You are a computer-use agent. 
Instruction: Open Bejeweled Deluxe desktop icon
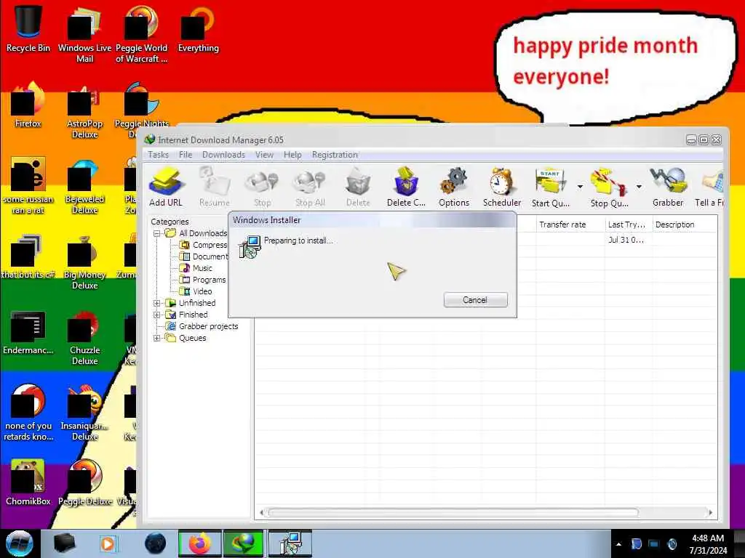click(x=84, y=186)
